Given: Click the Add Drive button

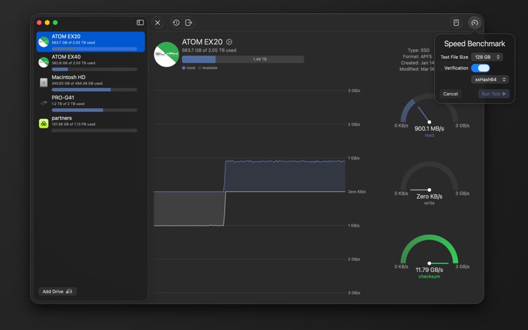Looking at the screenshot, I should point(57,291).
